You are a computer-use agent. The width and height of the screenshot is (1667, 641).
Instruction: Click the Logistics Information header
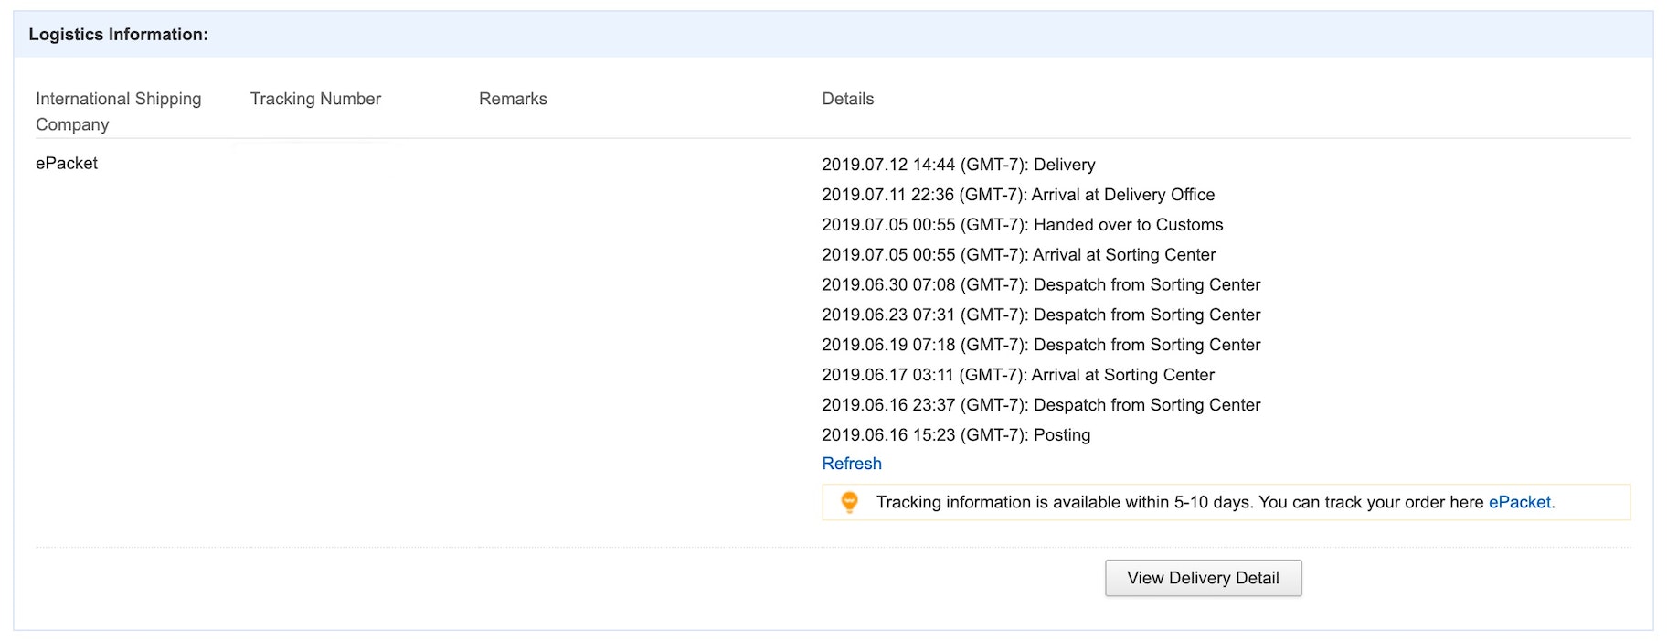118,35
